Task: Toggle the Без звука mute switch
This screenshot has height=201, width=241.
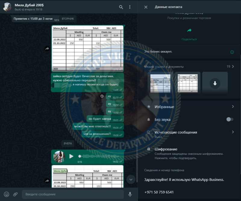Action: click(230, 119)
